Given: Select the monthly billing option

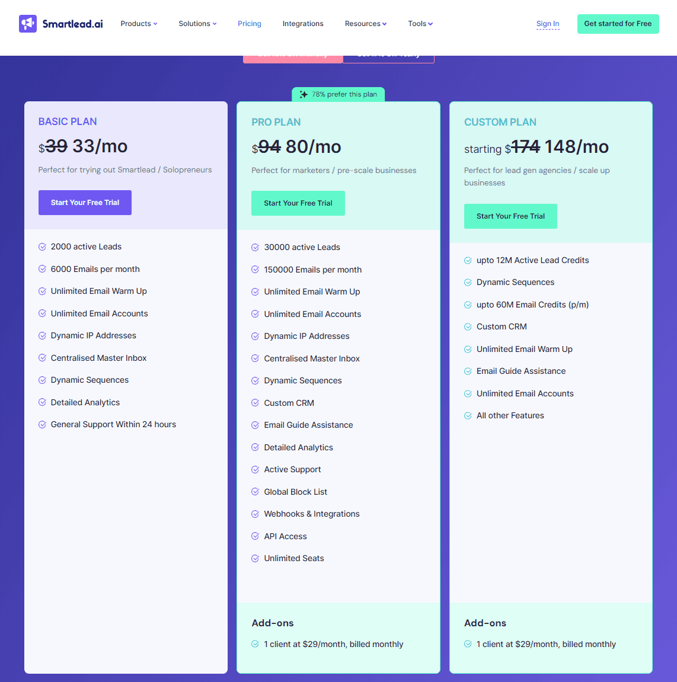Looking at the screenshot, I should (292, 53).
